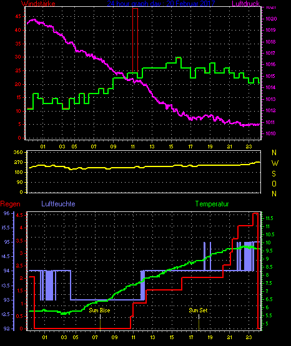Click the yellow wind direction line
The width and height of the screenshot is (291, 346).
[144, 166]
